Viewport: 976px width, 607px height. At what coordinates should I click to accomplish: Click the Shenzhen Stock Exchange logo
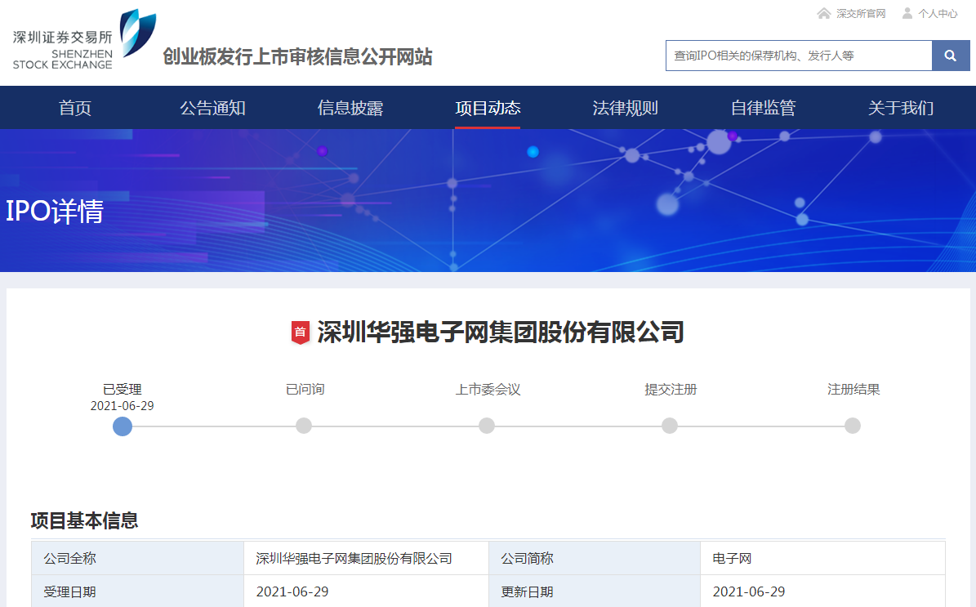[84, 40]
